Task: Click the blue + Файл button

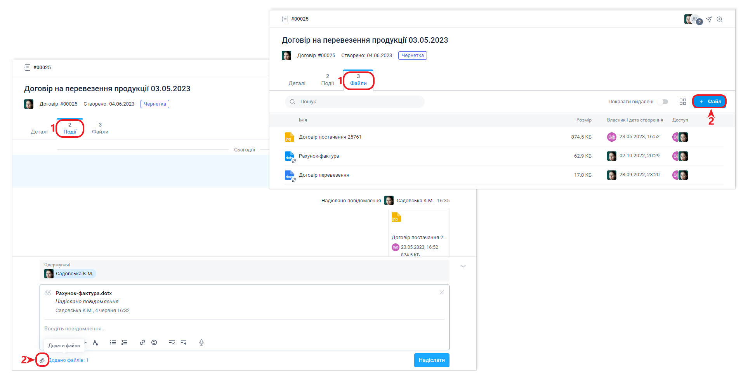Action: [x=710, y=102]
